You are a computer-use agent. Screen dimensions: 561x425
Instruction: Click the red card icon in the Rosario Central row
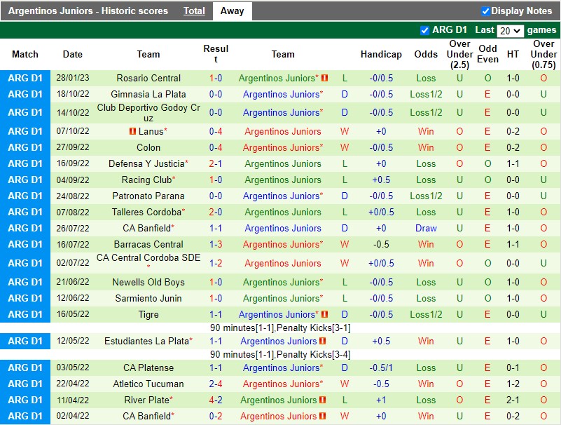pos(324,78)
